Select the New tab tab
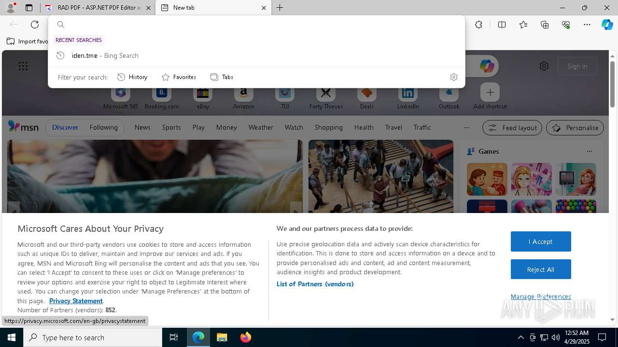This screenshot has width=618, height=347. (213, 8)
